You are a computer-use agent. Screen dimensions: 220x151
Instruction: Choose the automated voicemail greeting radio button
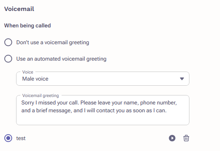pos(8,59)
